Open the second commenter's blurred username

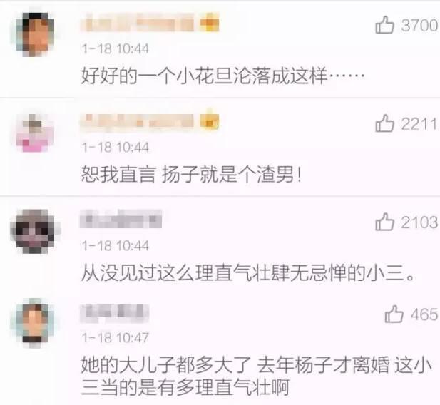point(138,123)
